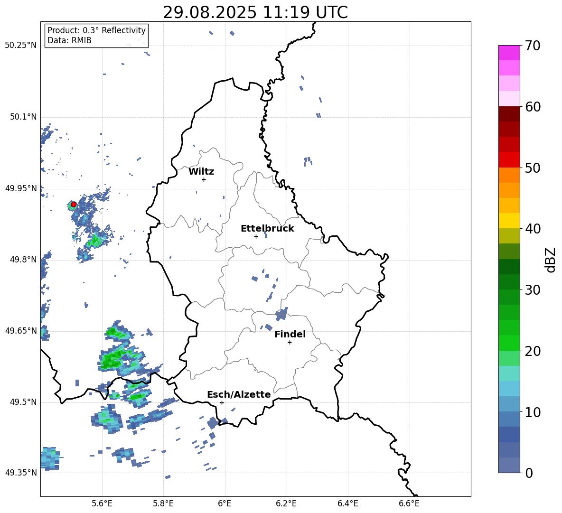This screenshot has height=513, width=562.
Task: Click the Ettelbruck cross marker
Action: (256, 236)
